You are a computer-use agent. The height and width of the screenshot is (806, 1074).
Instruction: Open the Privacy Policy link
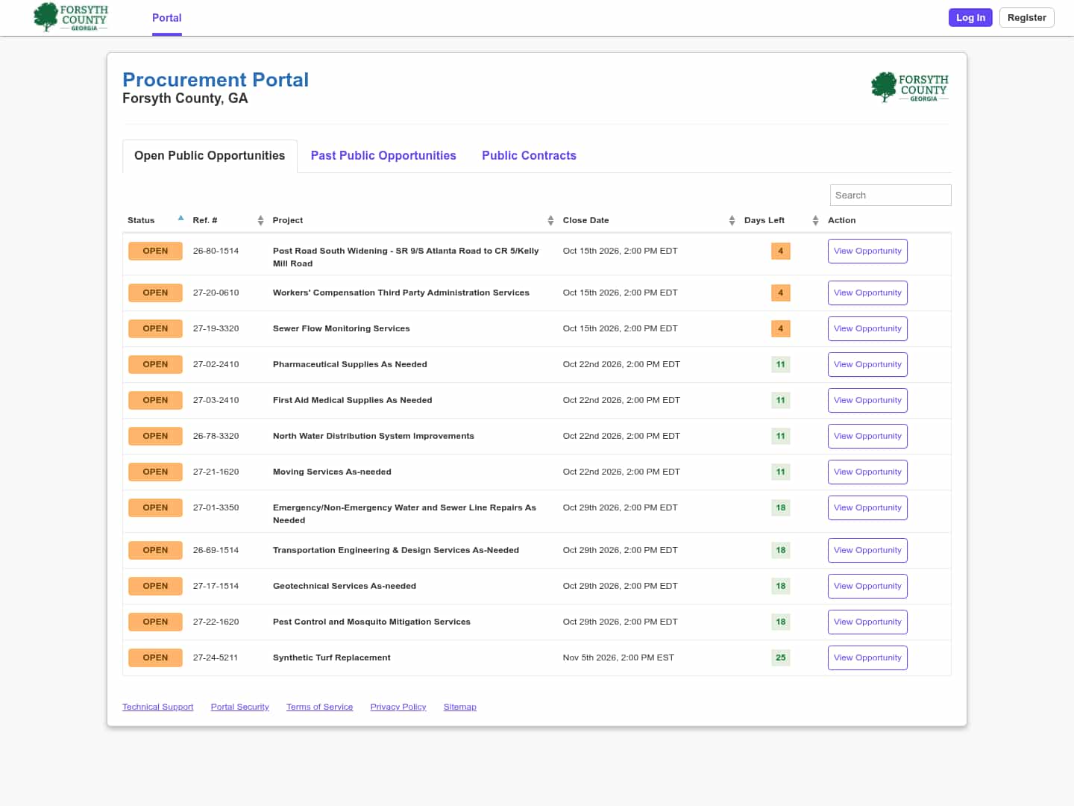[x=398, y=707]
